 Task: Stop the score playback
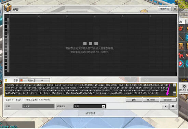173,106
